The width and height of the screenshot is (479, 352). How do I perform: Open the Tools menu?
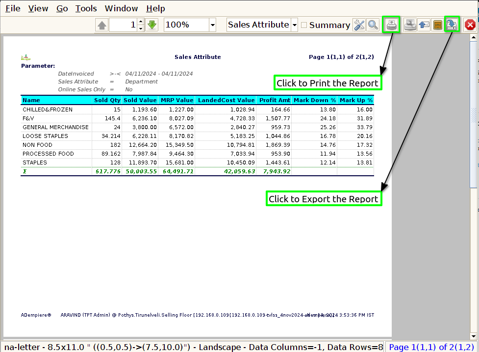[86, 8]
